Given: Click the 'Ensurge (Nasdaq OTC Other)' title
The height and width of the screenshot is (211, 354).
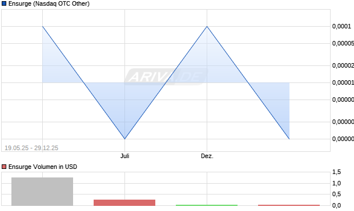Looking at the screenshot, I should tap(49, 3).
